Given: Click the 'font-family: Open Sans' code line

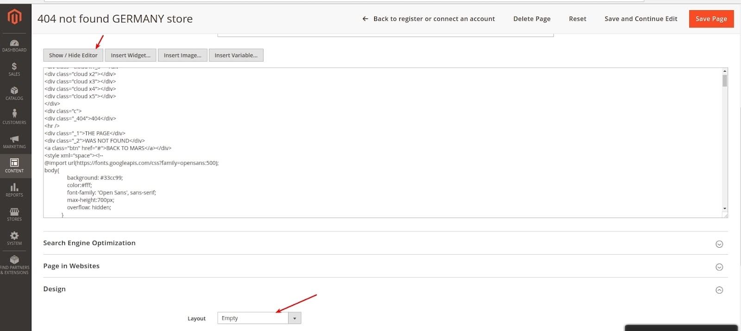Looking at the screenshot, I should coord(112,193).
